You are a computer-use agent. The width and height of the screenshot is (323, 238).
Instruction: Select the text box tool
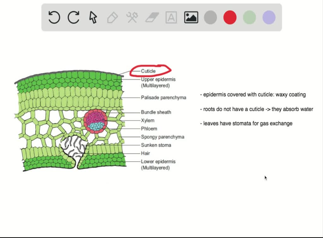point(171,18)
